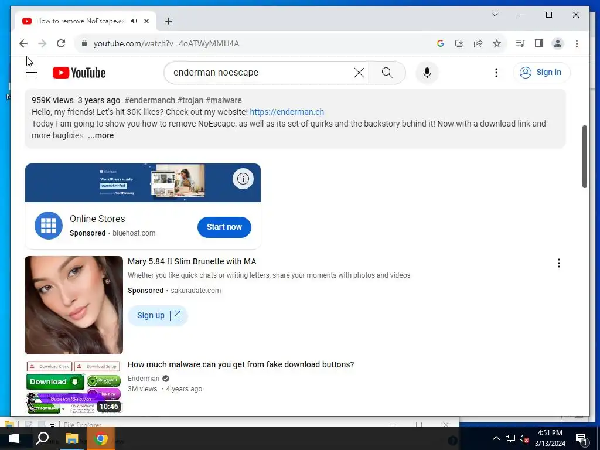Click Chrome icon in taskbar
This screenshot has height=450, width=600.
pos(101,438)
